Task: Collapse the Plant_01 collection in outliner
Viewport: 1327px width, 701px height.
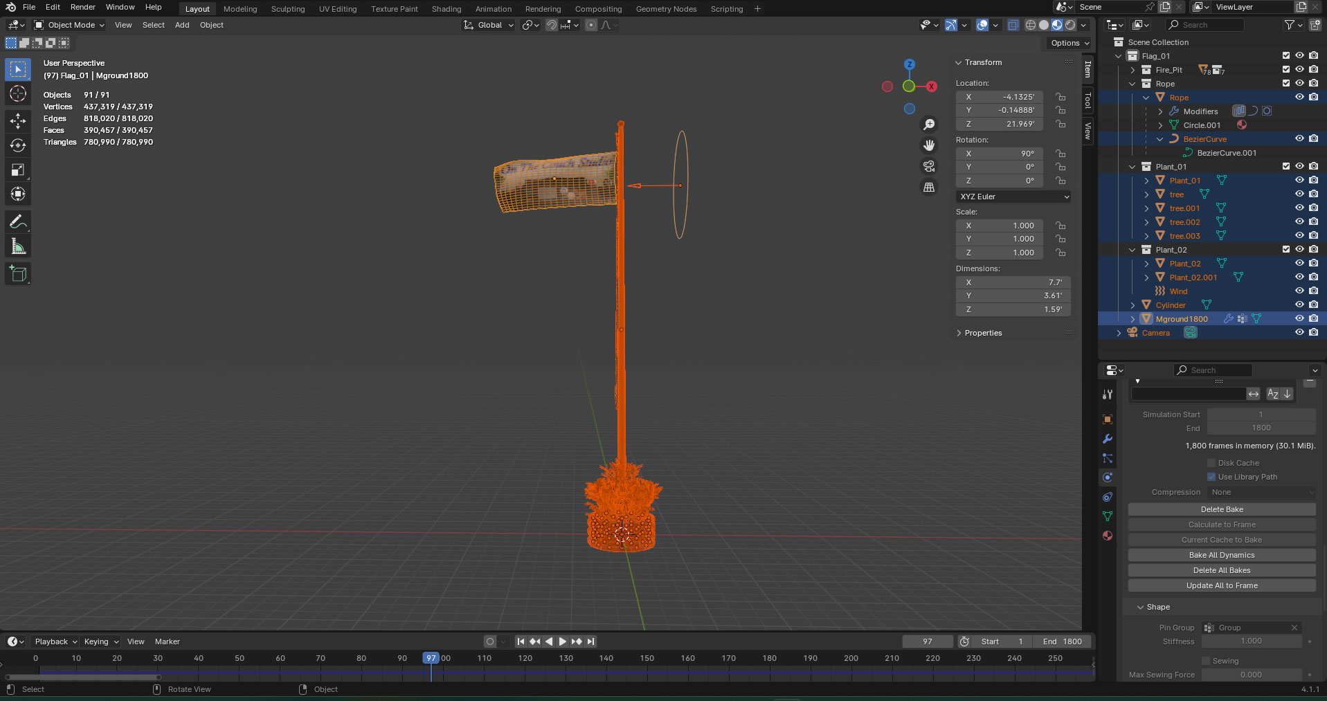Action: click(1132, 167)
